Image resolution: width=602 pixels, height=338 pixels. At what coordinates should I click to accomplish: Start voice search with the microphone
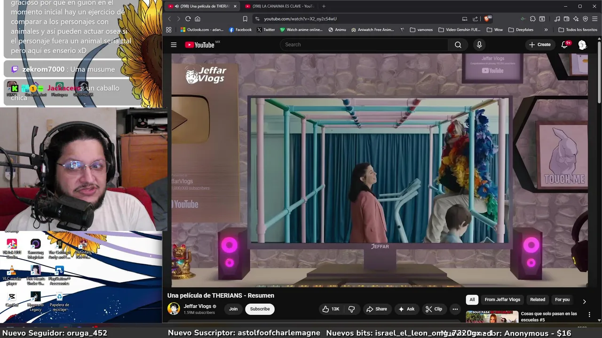tap(479, 45)
